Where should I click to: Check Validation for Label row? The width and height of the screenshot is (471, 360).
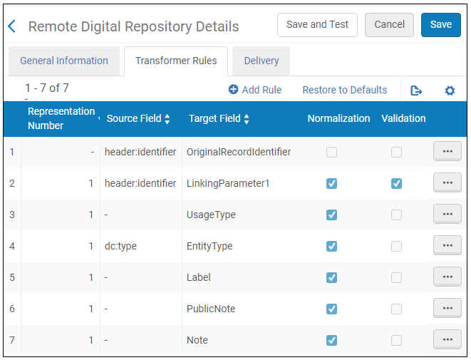pyautogui.click(x=396, y=277)
